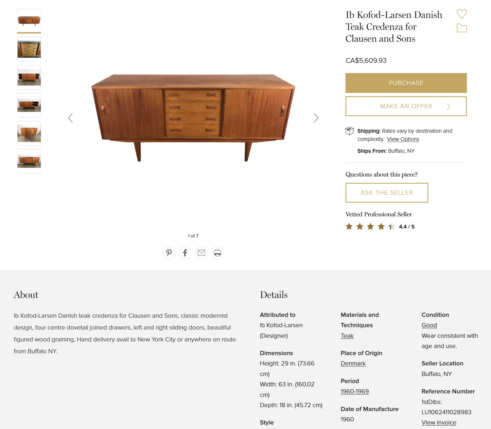This screenshot has height=429, width=491.
Task: Print the product page
Action: (x=217, y=253)
